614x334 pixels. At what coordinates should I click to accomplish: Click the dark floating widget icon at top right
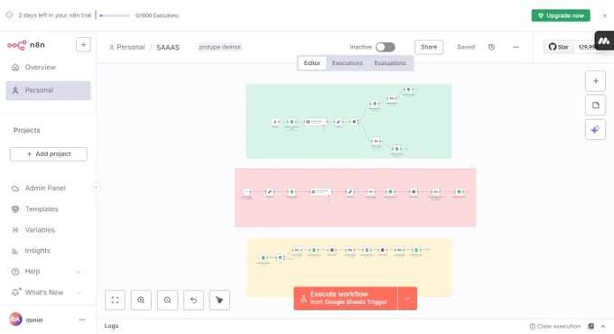click(604, 41)
